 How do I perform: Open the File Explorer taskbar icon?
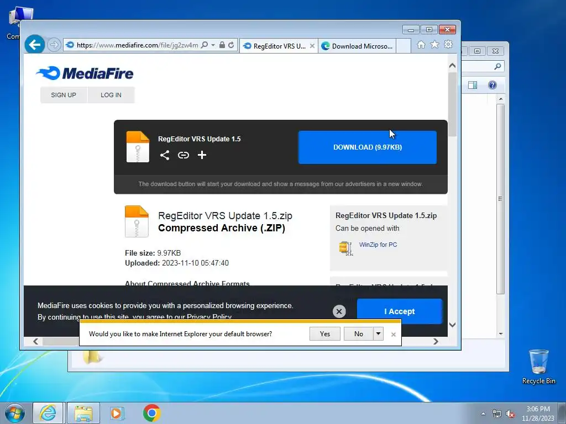click(83, 413)
